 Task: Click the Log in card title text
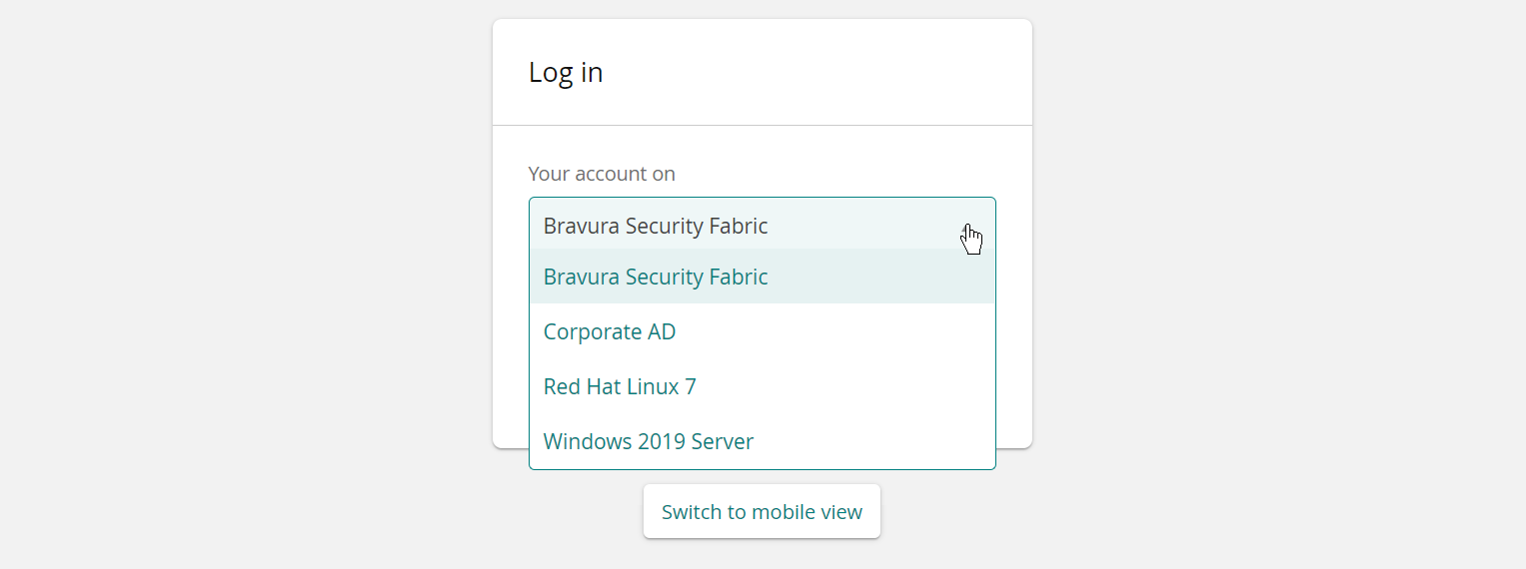[x=566, y=73]
